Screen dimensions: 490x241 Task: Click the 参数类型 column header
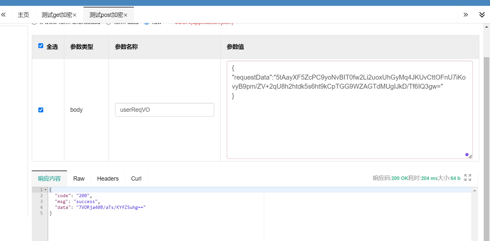tap(82, 47)
